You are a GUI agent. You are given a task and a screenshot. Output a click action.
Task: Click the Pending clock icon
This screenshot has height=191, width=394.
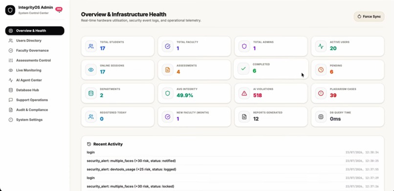[x=321, y=70]
